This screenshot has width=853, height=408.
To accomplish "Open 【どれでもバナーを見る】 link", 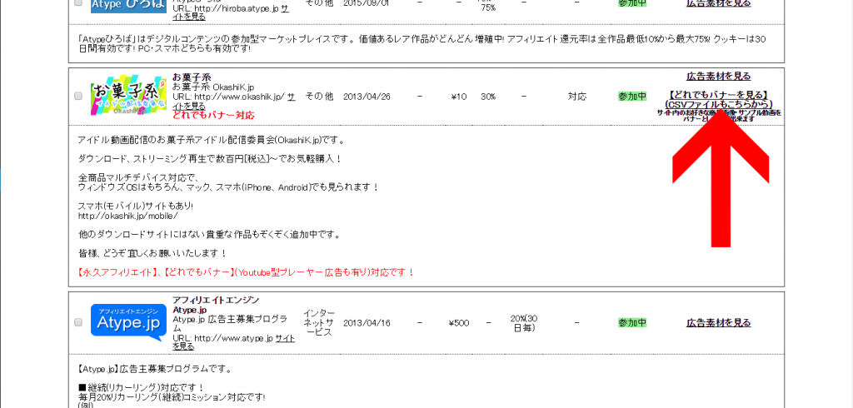I will 718,95.
